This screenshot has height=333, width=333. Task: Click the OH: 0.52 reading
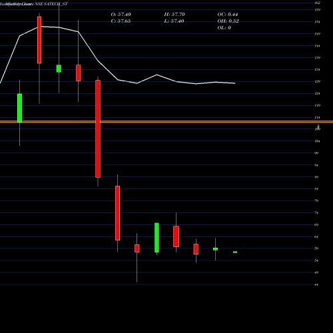228,21
